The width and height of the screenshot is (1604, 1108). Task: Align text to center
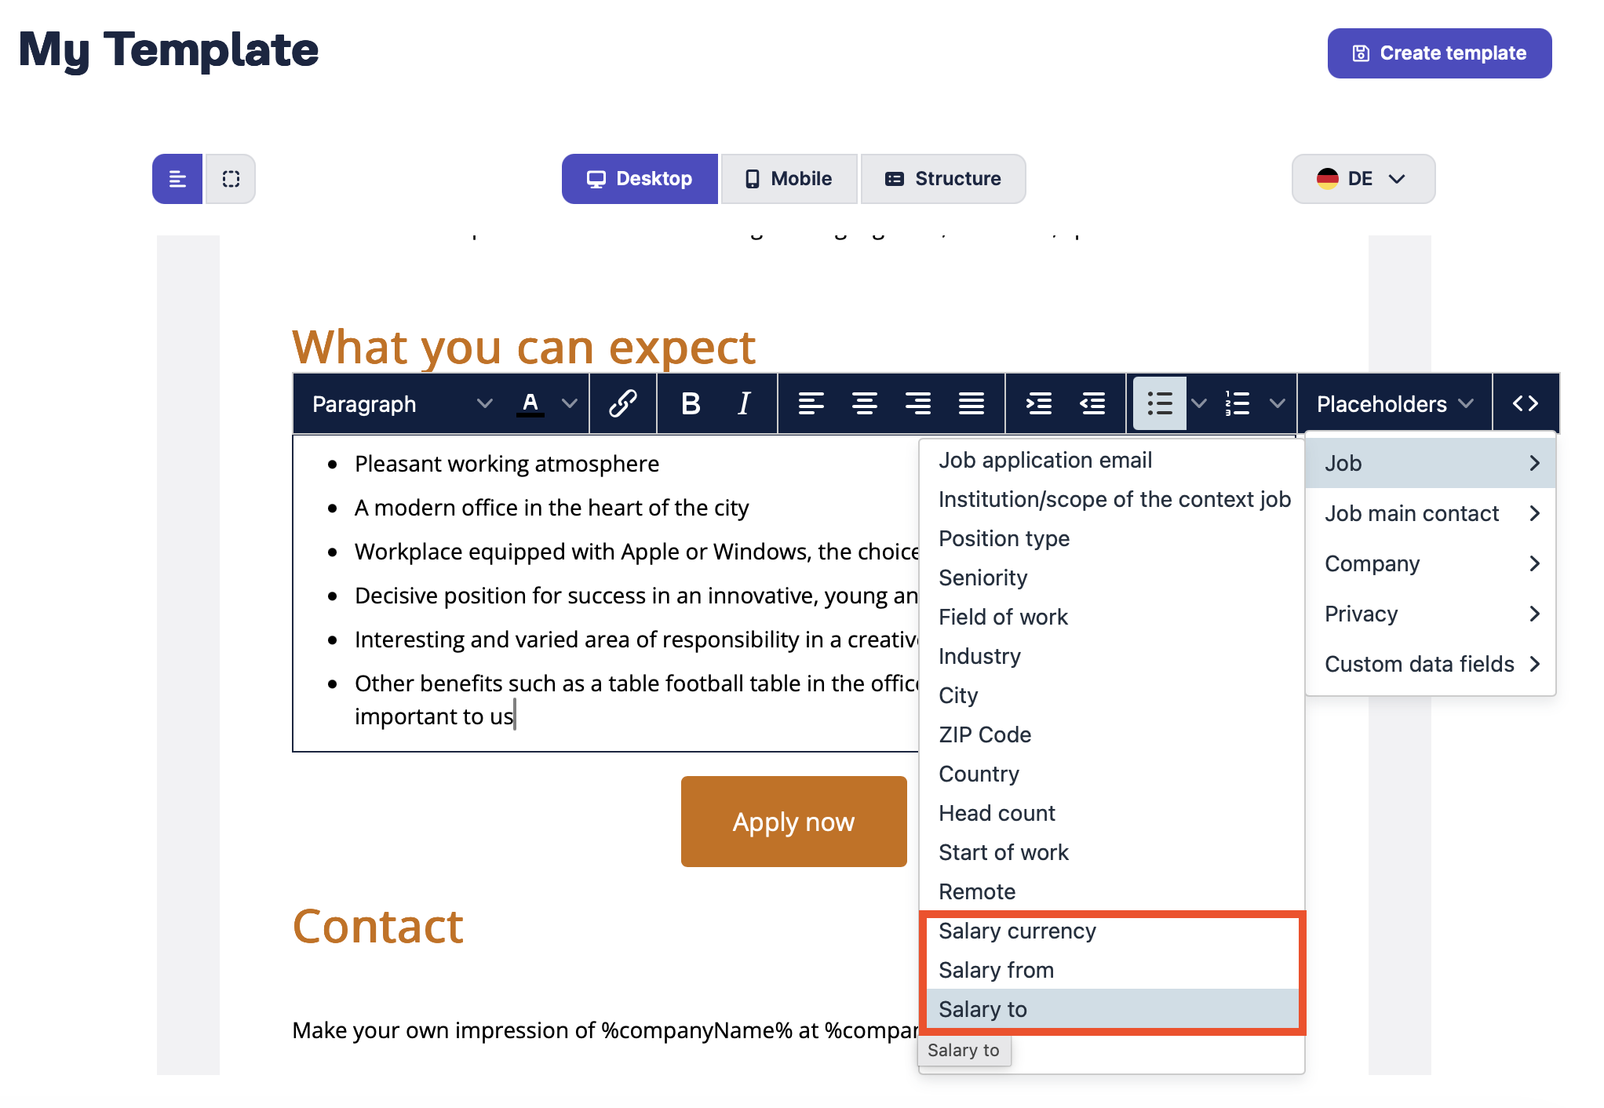point(864,403)
